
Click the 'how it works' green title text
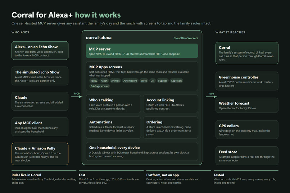click(98, 15)
